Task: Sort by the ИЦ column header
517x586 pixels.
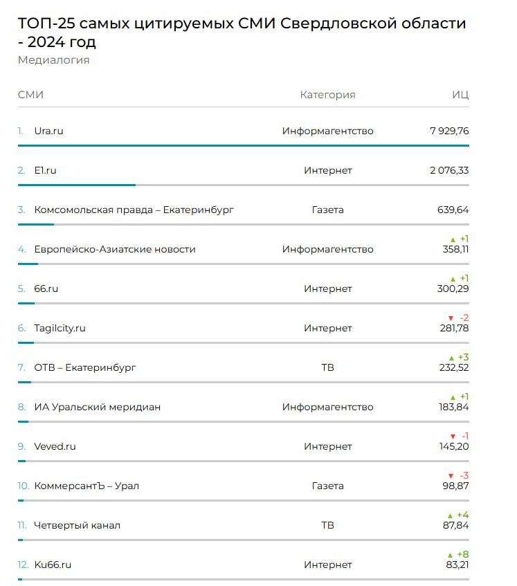Action: click(x=460, y=95)
